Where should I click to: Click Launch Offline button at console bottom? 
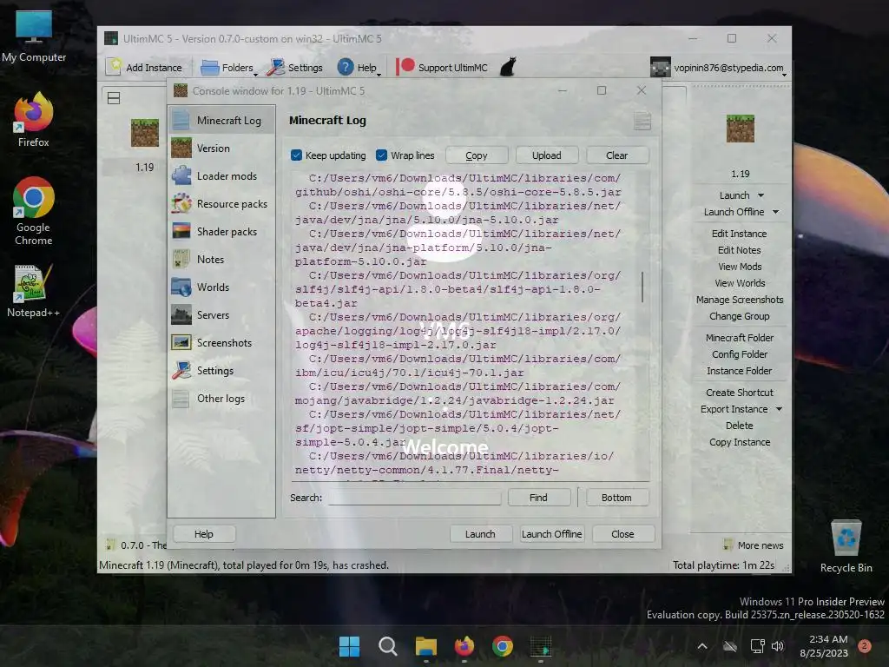pos(551,534)
